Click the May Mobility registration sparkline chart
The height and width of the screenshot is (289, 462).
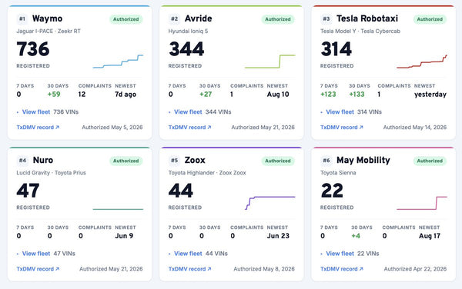(422, 203)
